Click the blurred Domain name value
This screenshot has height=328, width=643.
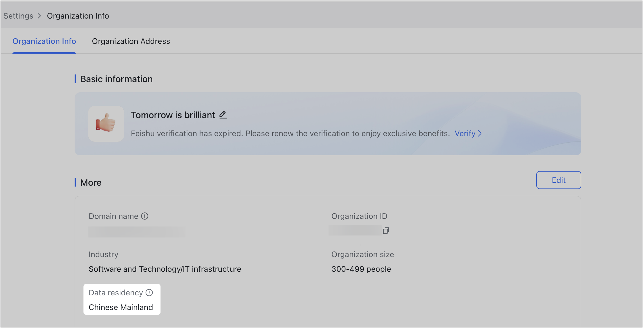click(x=137, y=232)
